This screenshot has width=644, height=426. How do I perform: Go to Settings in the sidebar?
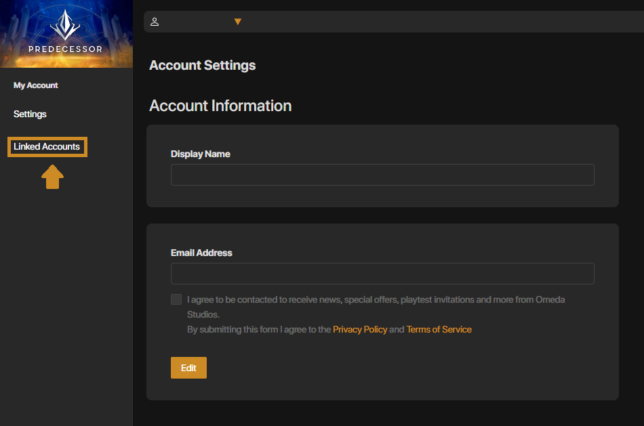[30, 114]
